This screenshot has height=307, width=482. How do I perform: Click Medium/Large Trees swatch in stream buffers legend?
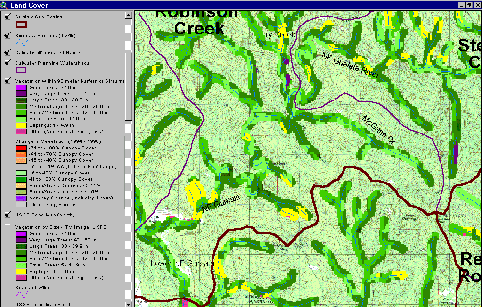[x=21, y=107]
